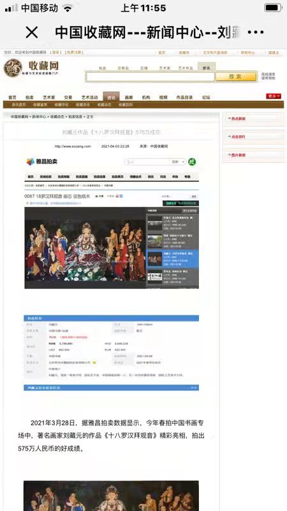287x511 pixels.
Task: Open the 登录 login link
Action: pos(56,52)
